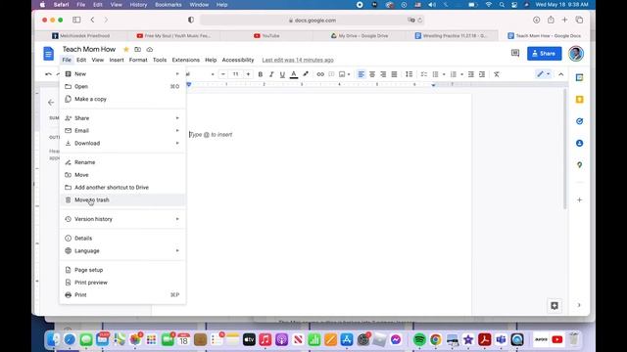The image size is (627, 352).
Task: Decrease the indent
Action: pos(471,74)
